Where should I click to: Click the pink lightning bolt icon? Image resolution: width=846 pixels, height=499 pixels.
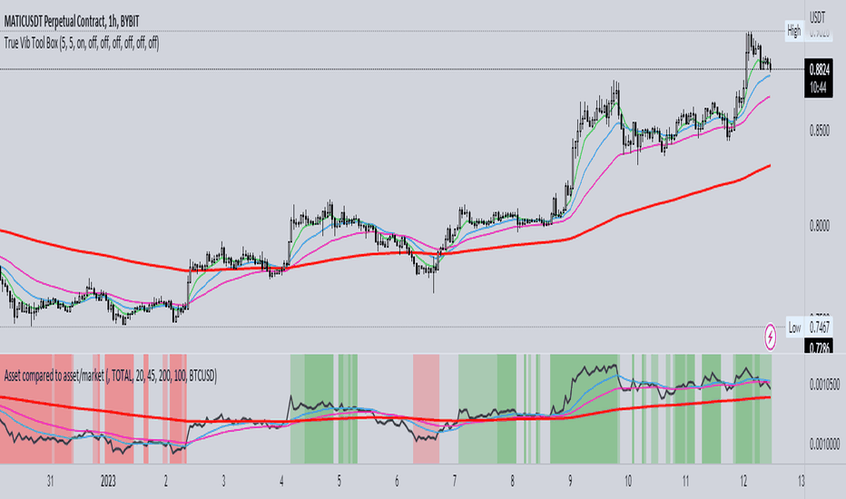770,337
